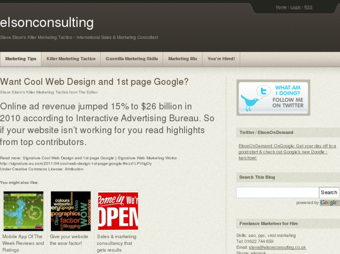Image resolution: width=340 pixels, height=254 pixels.
Task: Click the Search button
Action: tap(329, 192)
